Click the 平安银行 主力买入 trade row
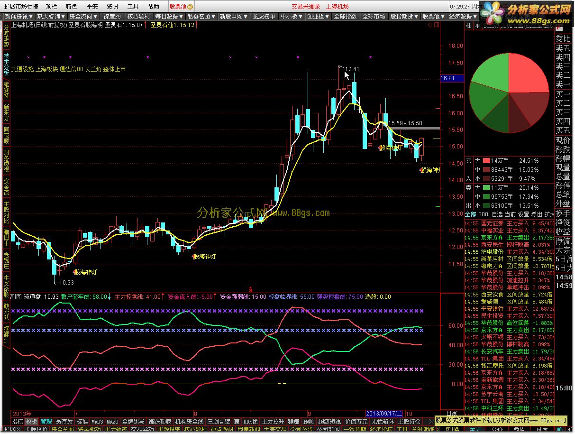575x434 pixels. click(x=509, y=308)
